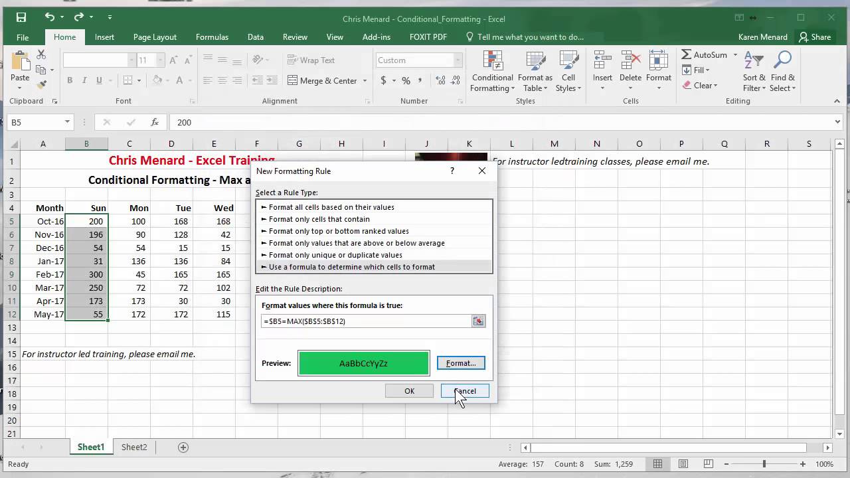Click the Save icon in quick access toolbar
Screen dimensions: 850x478
tap(21, 17)
